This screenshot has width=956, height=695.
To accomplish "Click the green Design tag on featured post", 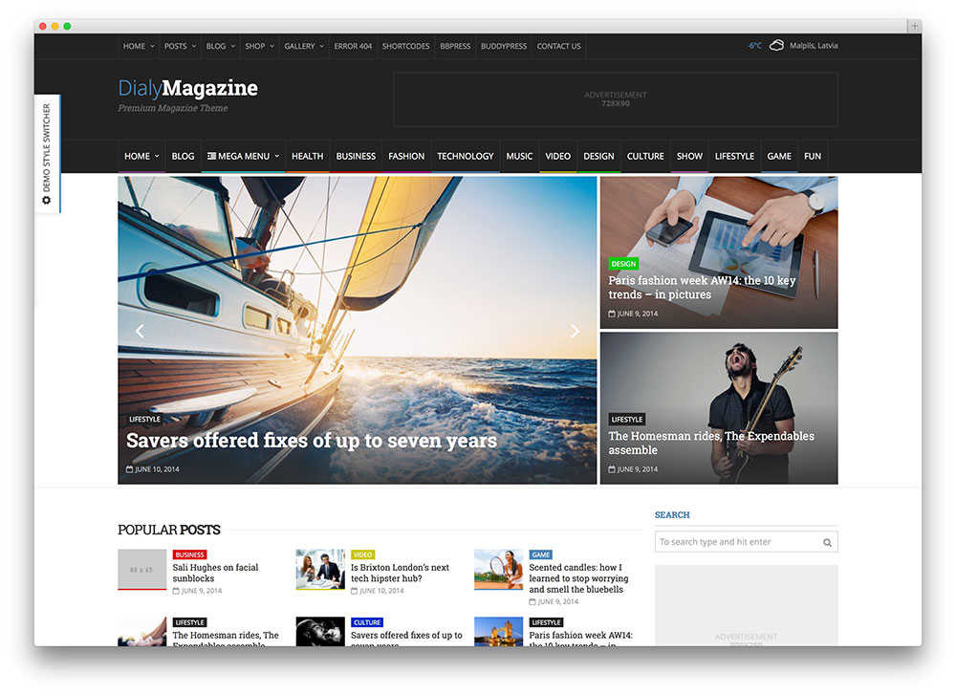I will (x=623, y=264).
